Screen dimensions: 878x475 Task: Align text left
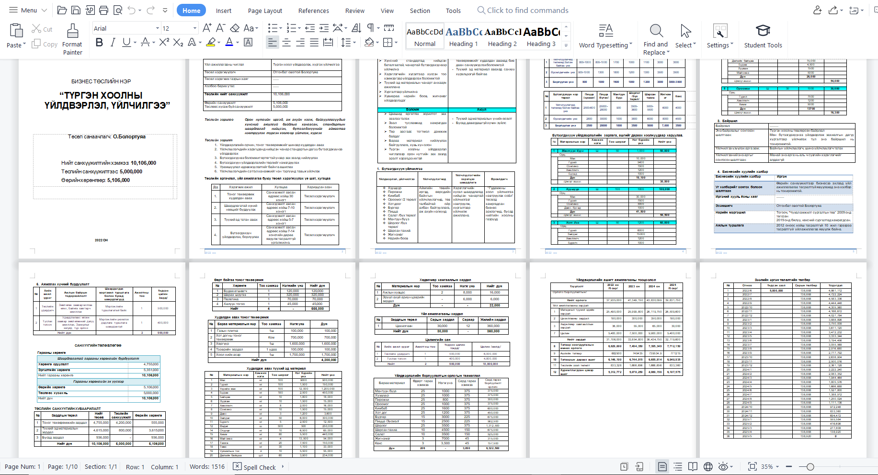[x=272, y=43]
